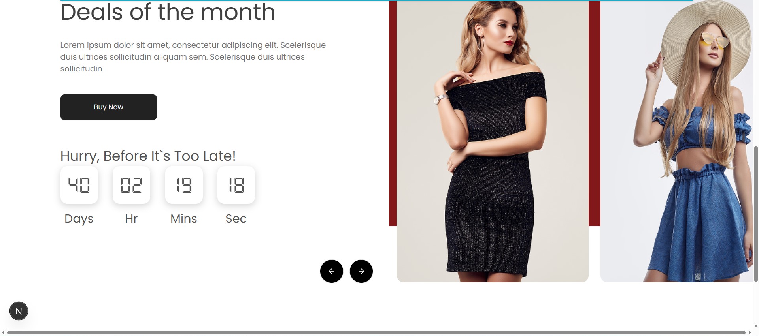Open the Next.js dev tools N badge
This screenshot has width=759, height=336.
click(x=19, y=311)
